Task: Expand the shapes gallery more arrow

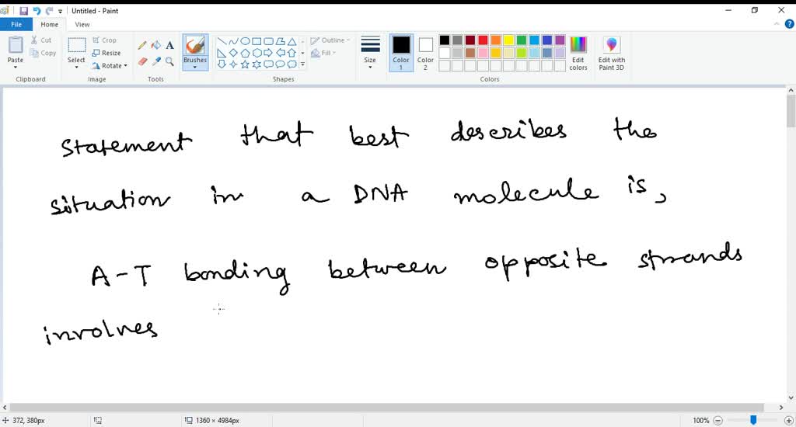Action: click(x=302, y=64)
